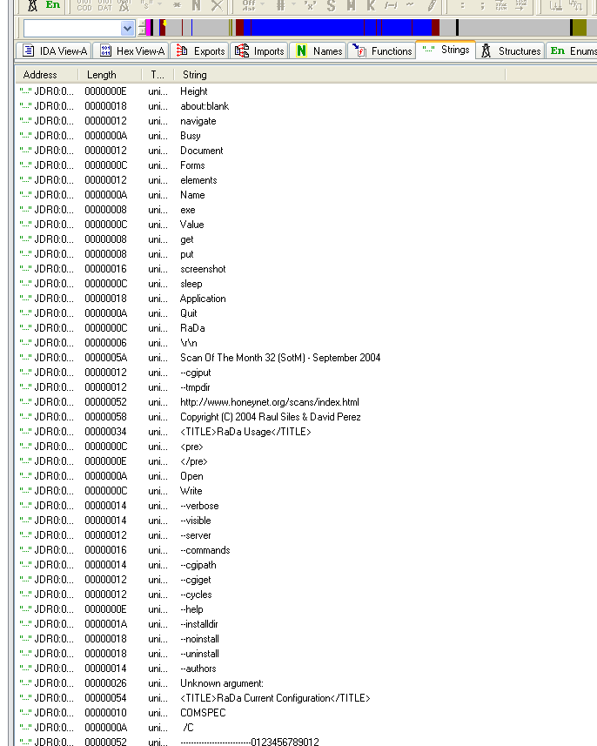
Task: Click the string icon beside about:blank row
Action: [x=26, y=105]
